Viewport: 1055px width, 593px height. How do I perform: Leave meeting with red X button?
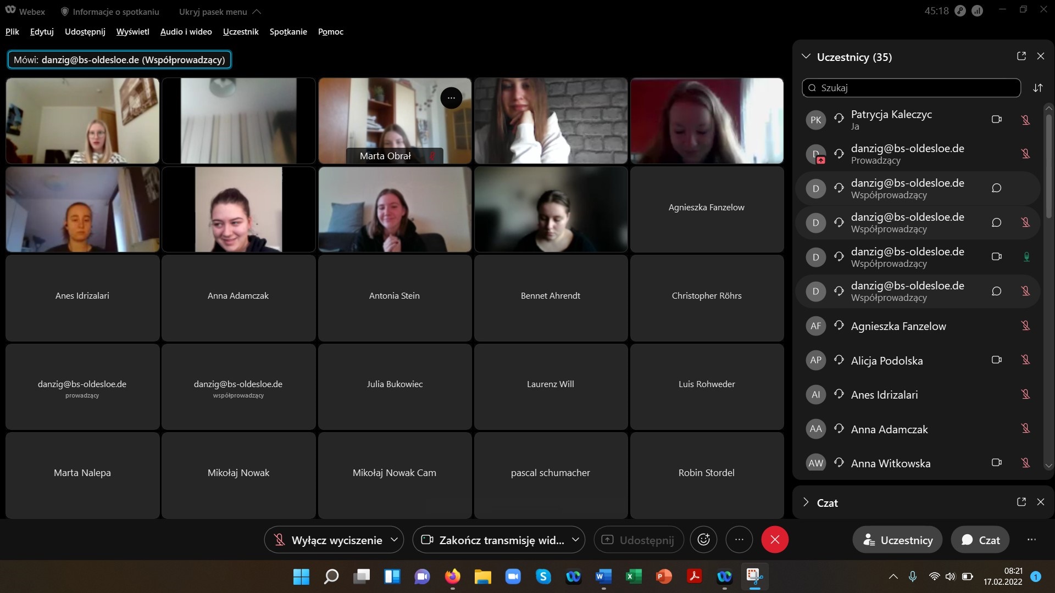pyautogui.click(x=775, y=540)
